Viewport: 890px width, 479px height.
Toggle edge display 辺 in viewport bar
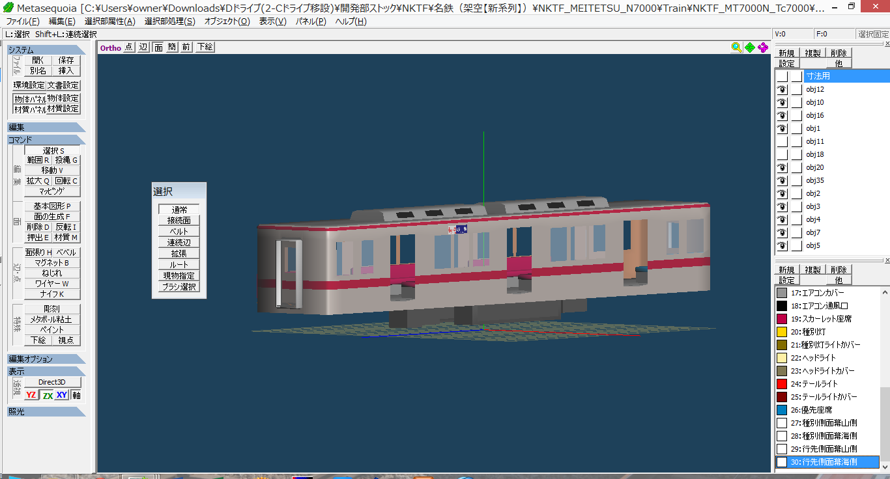(143, 47)
